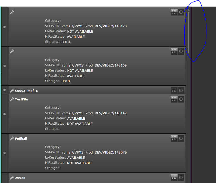Expand the row of item 143169
Image resolution: width=216 pixels, height=183 pixels.
4,66
